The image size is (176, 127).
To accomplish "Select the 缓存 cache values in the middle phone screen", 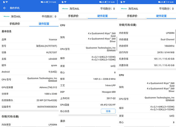I will click(103, 58).
